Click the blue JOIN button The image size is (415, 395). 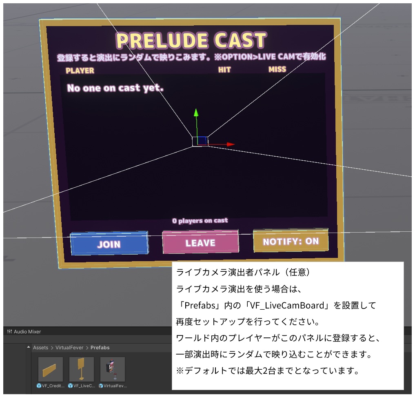pyautogui.click(x=109, y=243)
